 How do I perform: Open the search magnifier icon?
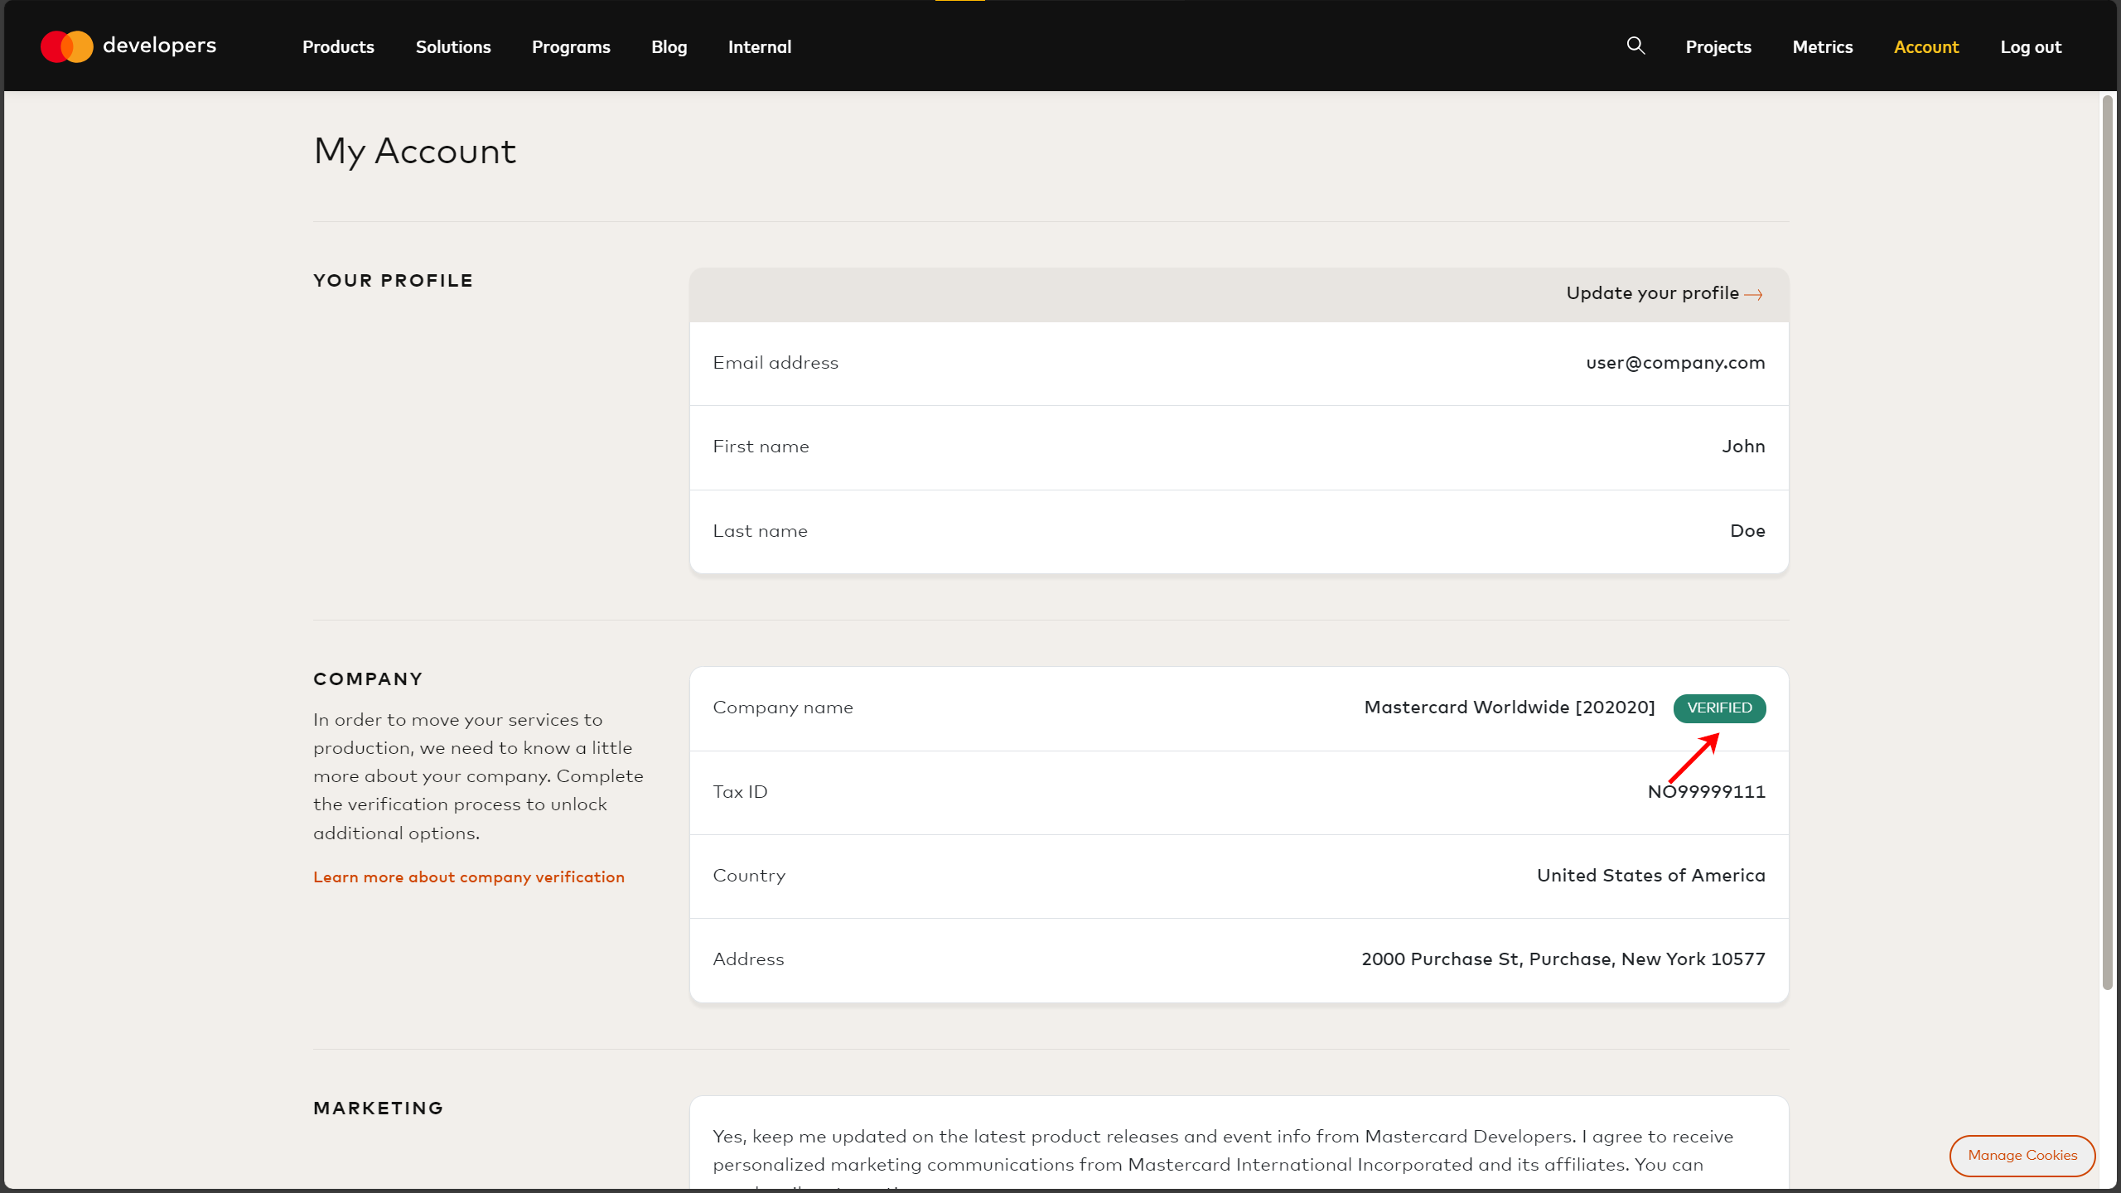click(x=1635, y=46)
